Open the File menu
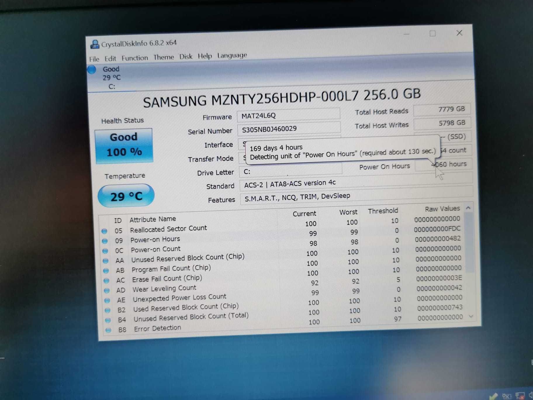The image size is (533, 400). coord(94,59)
